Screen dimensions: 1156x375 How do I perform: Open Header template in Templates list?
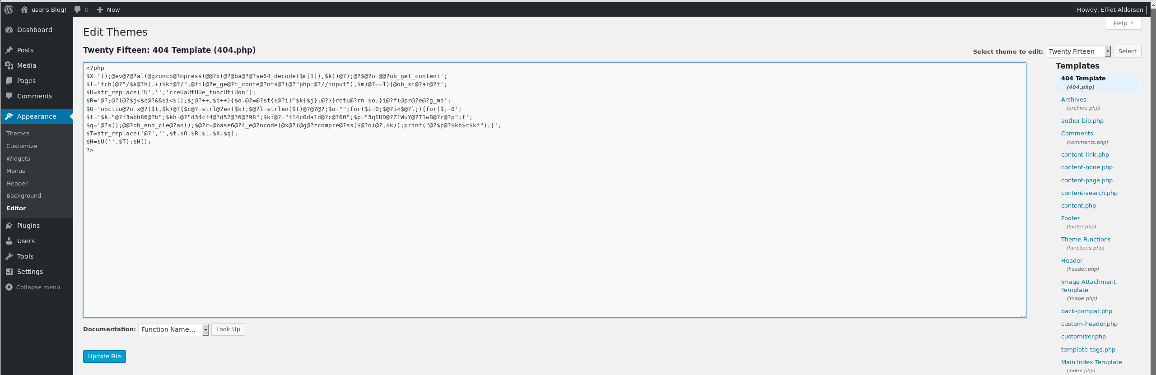[1072, 261]
